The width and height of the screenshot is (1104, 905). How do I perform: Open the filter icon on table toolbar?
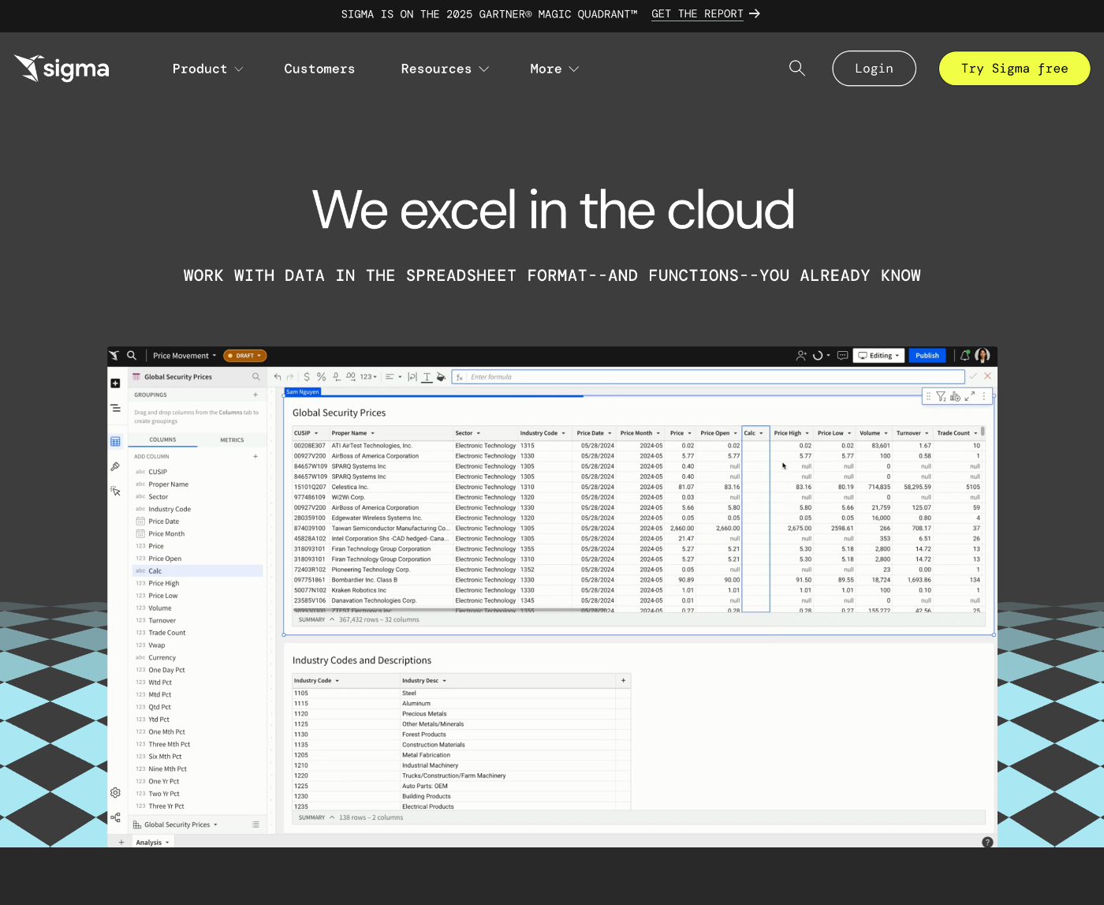941,397
